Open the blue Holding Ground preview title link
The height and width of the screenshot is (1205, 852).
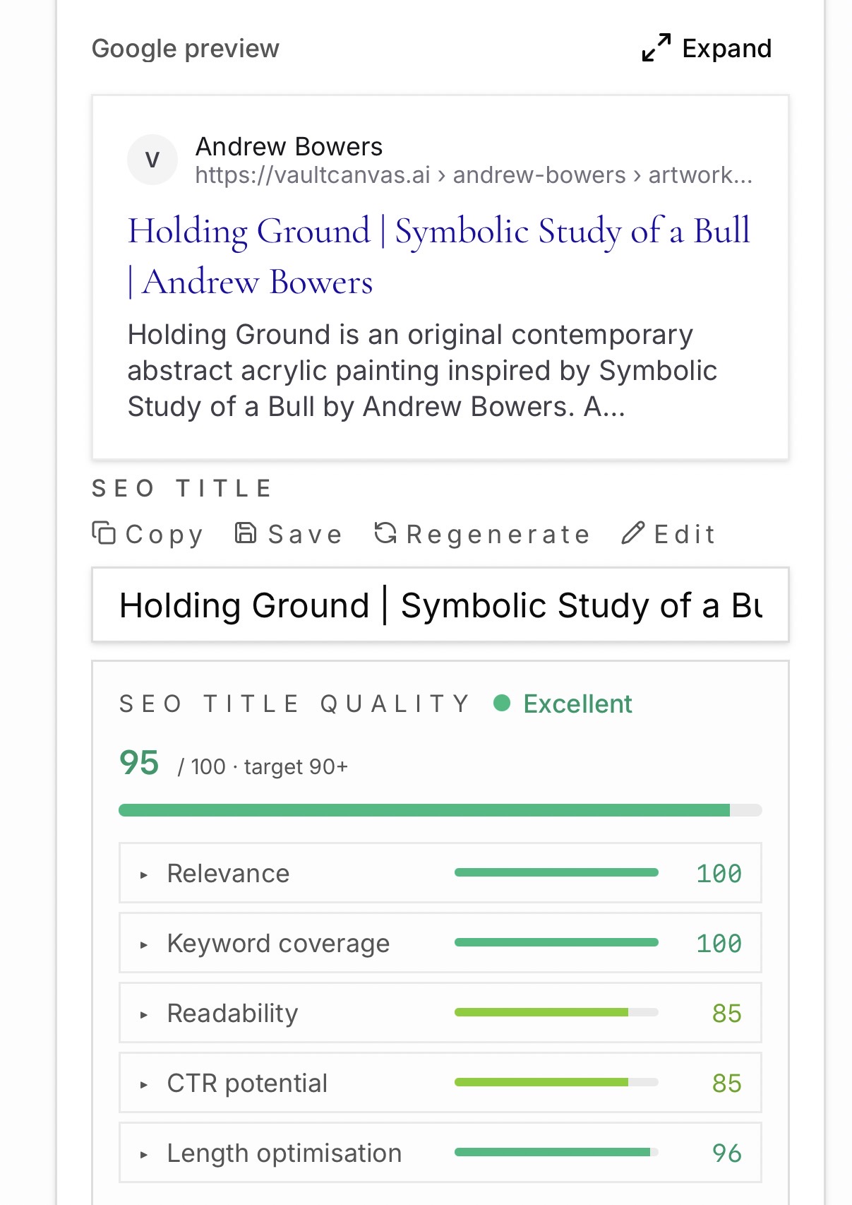click(x=438, y=256)
